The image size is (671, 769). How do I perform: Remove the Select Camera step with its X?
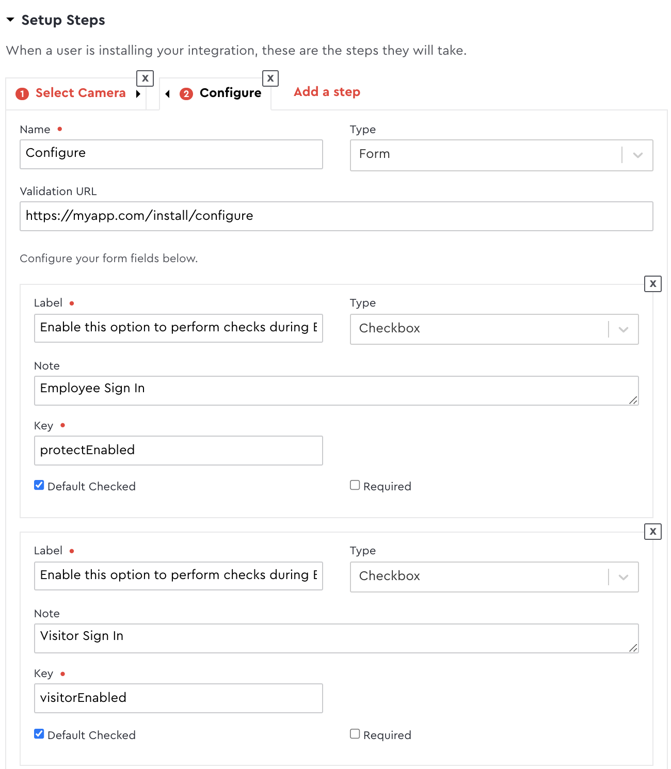tap(145, 78)
